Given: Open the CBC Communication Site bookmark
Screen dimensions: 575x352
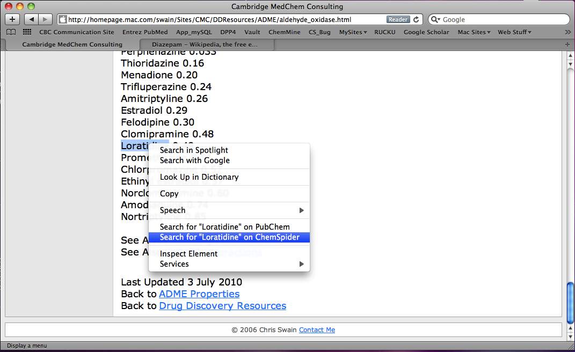Looking at the screenshot, I should pos(77,32).
